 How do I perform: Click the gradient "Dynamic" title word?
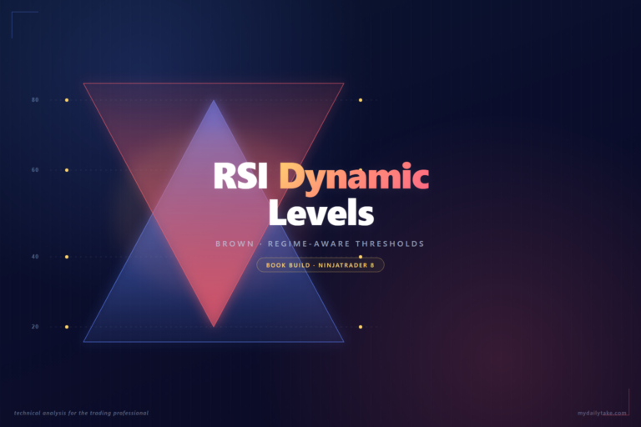click(x=354, y=179)
